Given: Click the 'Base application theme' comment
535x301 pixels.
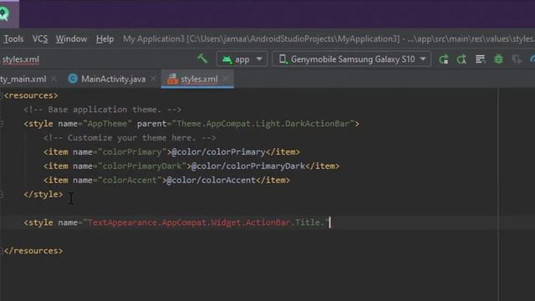Looking at the screenshot, I should click(x=102, y=110).
